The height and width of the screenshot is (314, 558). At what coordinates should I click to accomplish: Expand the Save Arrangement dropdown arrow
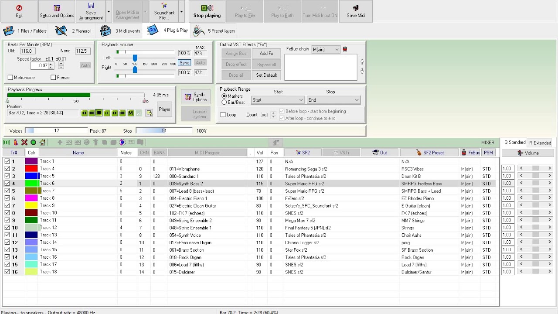click(x=109, y=11)
